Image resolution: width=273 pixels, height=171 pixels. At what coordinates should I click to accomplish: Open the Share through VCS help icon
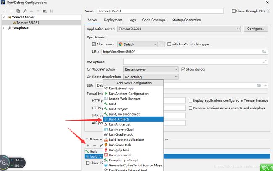(x=268, y=11)
